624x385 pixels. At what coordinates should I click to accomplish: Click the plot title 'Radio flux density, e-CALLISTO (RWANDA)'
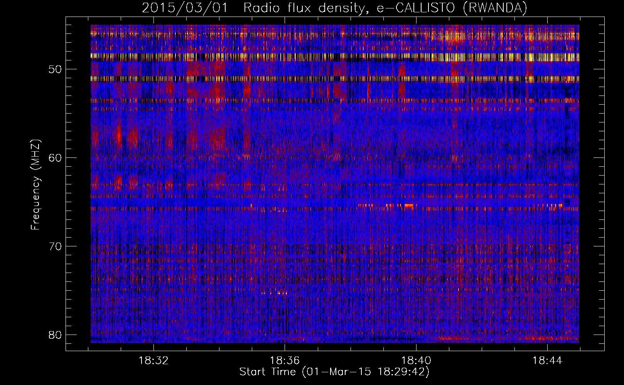(x=385, y=8)
